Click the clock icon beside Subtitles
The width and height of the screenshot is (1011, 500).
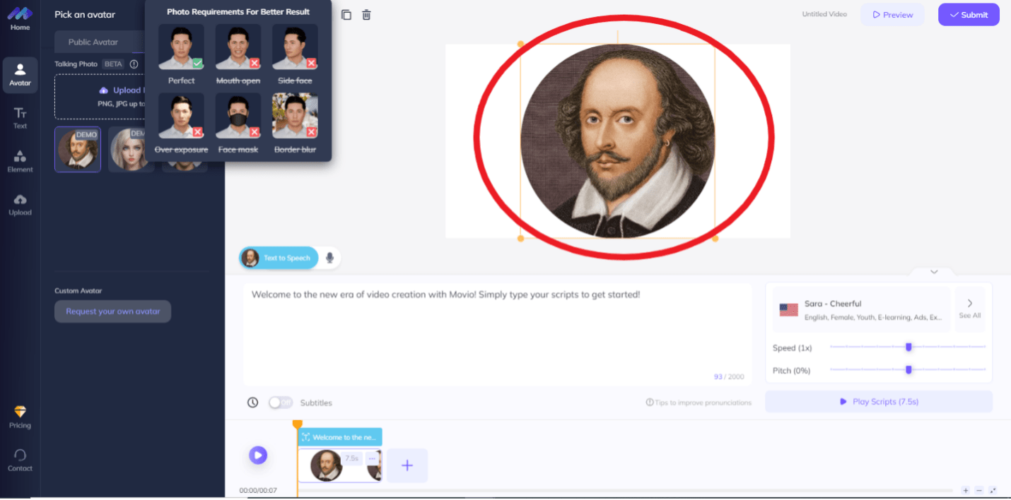pos(252,403)
